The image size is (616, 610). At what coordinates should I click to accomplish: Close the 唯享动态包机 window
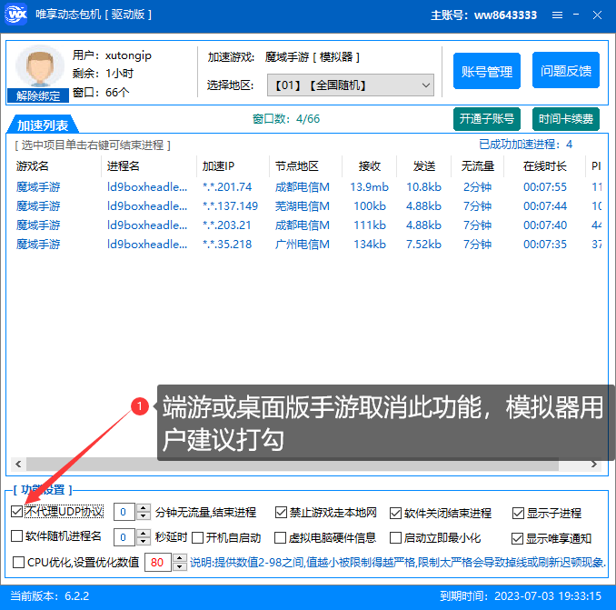(597, 15)
